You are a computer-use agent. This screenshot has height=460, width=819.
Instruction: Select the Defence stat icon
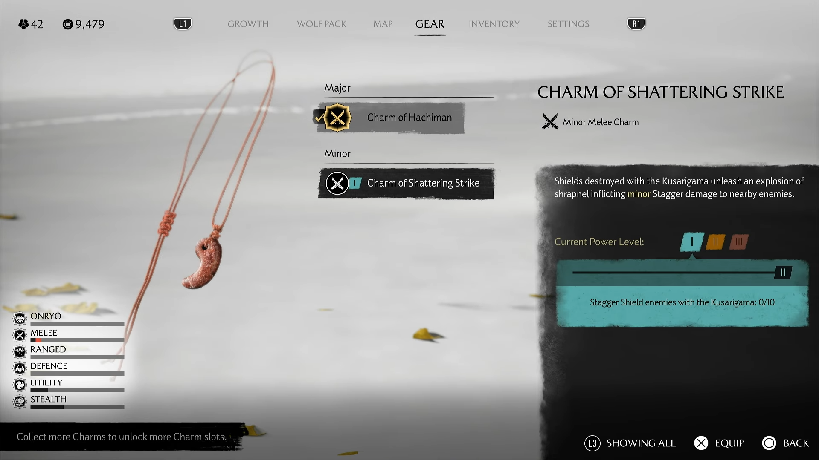pyautogui.click(x=20, y=368)
